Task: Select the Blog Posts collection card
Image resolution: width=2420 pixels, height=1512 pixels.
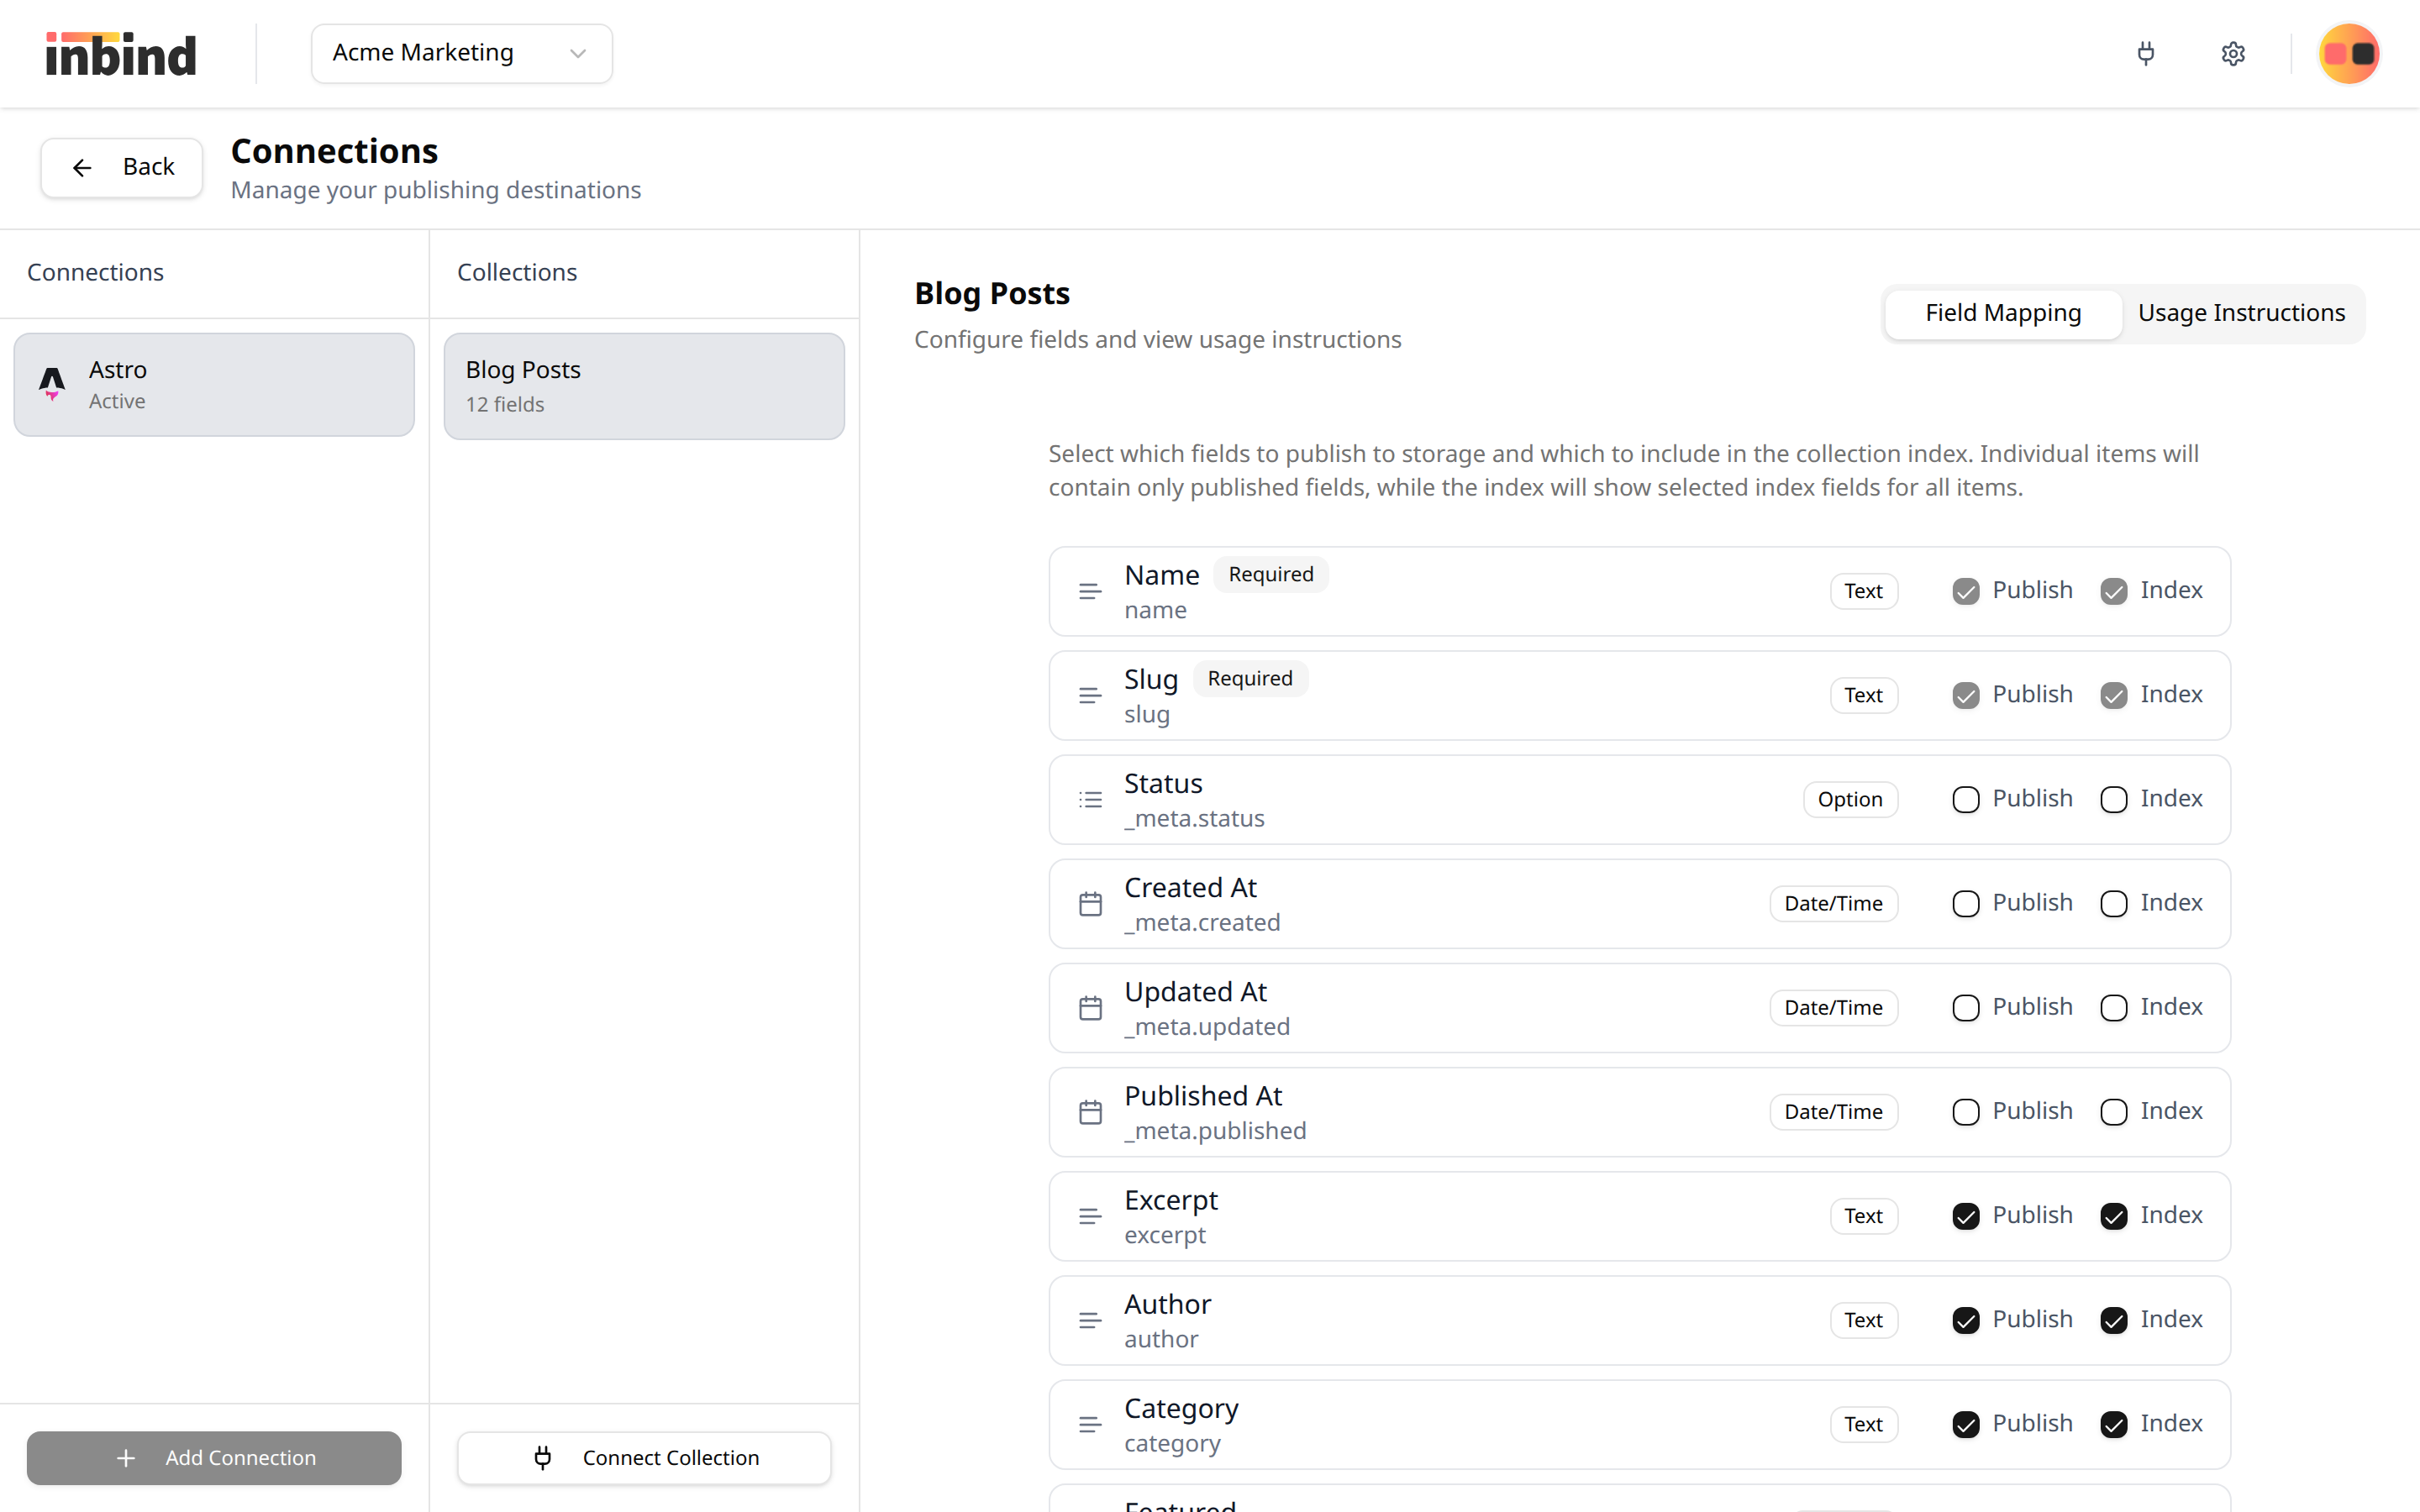Action: point(643,385)
